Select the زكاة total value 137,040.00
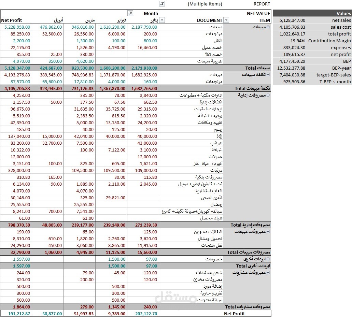This screenshot has width=352, height=317. (19, 136)
